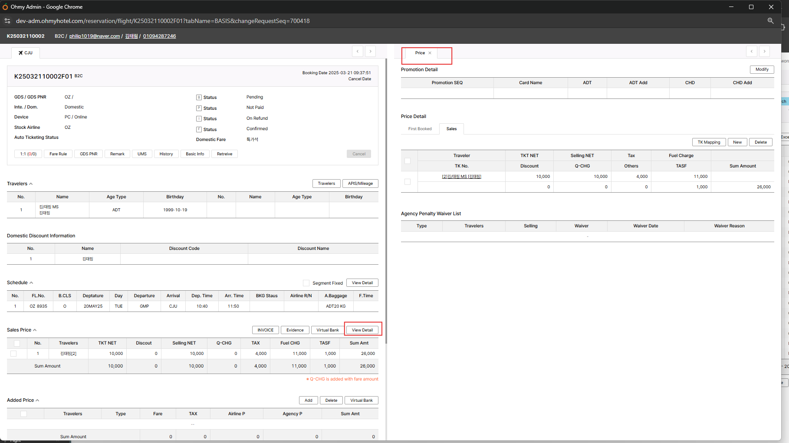Screen dimensions: 789x443
Task: Collapse the Travelers section
Action: pyautogui.click(x=31, y=184)
